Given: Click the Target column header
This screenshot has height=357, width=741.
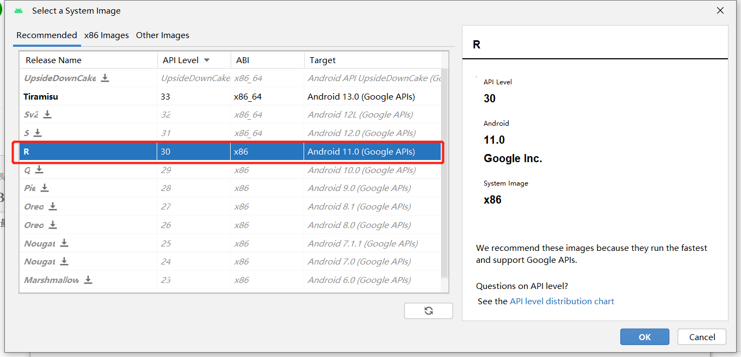Looking at the screenshot, I should coord(373,60).
